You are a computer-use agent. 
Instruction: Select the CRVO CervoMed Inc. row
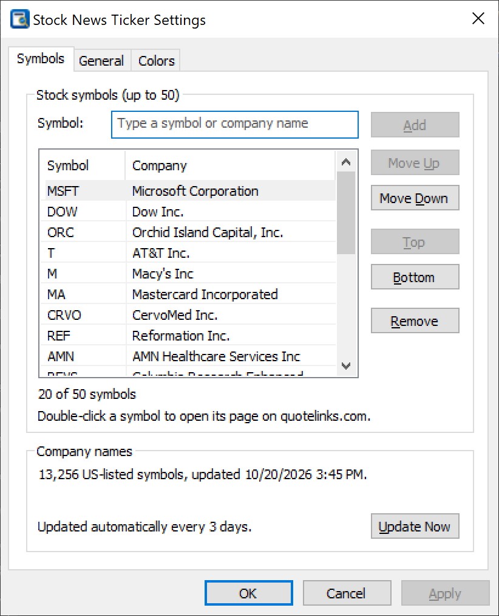188,314
